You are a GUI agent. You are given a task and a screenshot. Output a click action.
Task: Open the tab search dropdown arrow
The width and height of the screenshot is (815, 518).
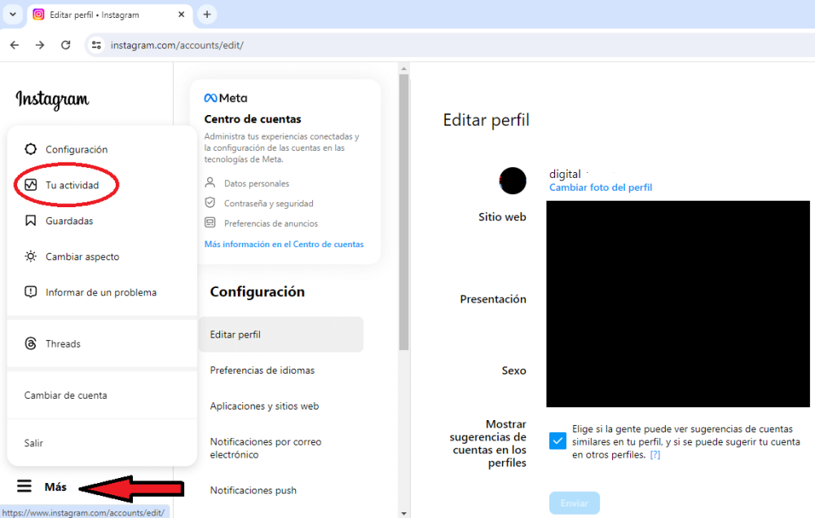click(x=12, y=15)
